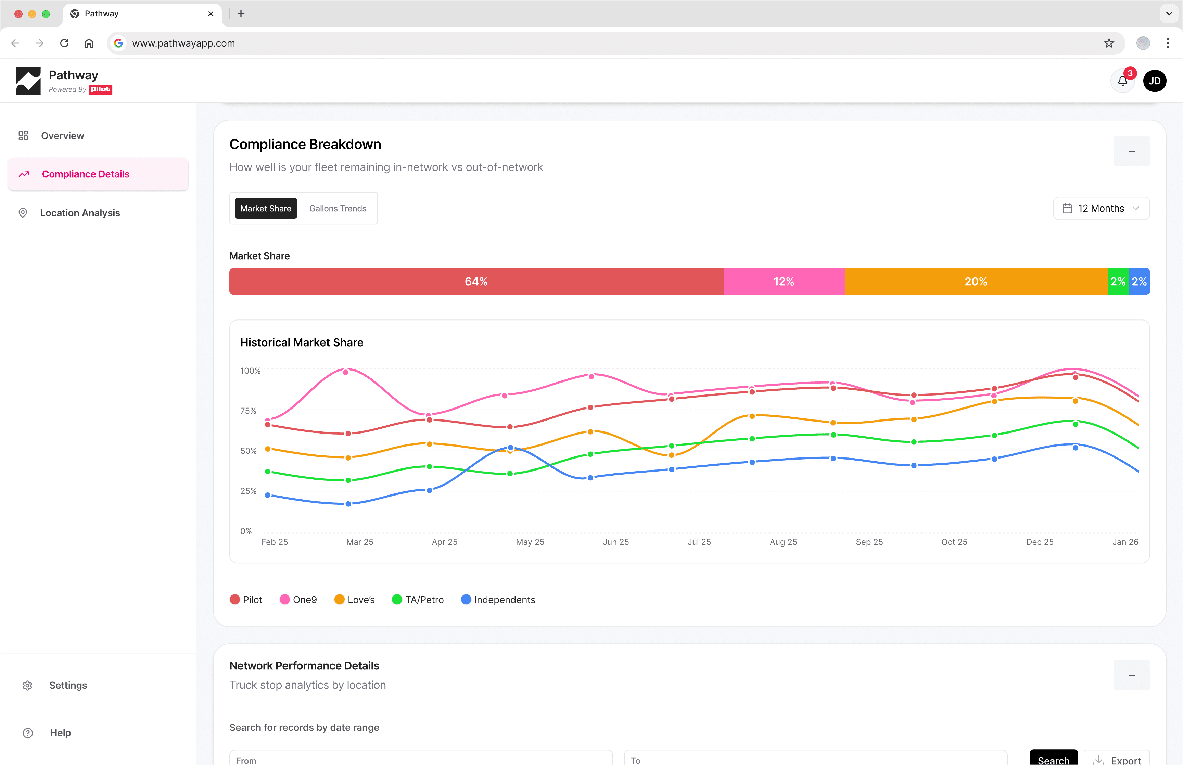This screenshot has width=1183, height=765.
Task: Switch to Gallons Trends tab
Action: 338,209
